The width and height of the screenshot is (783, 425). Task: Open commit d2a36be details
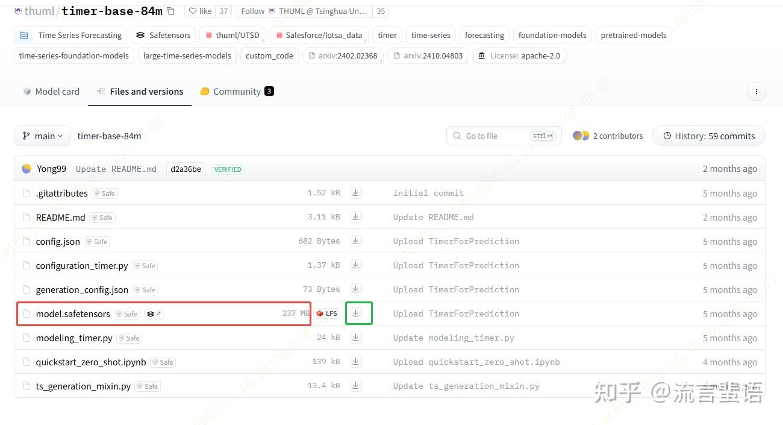click(185, 169)
